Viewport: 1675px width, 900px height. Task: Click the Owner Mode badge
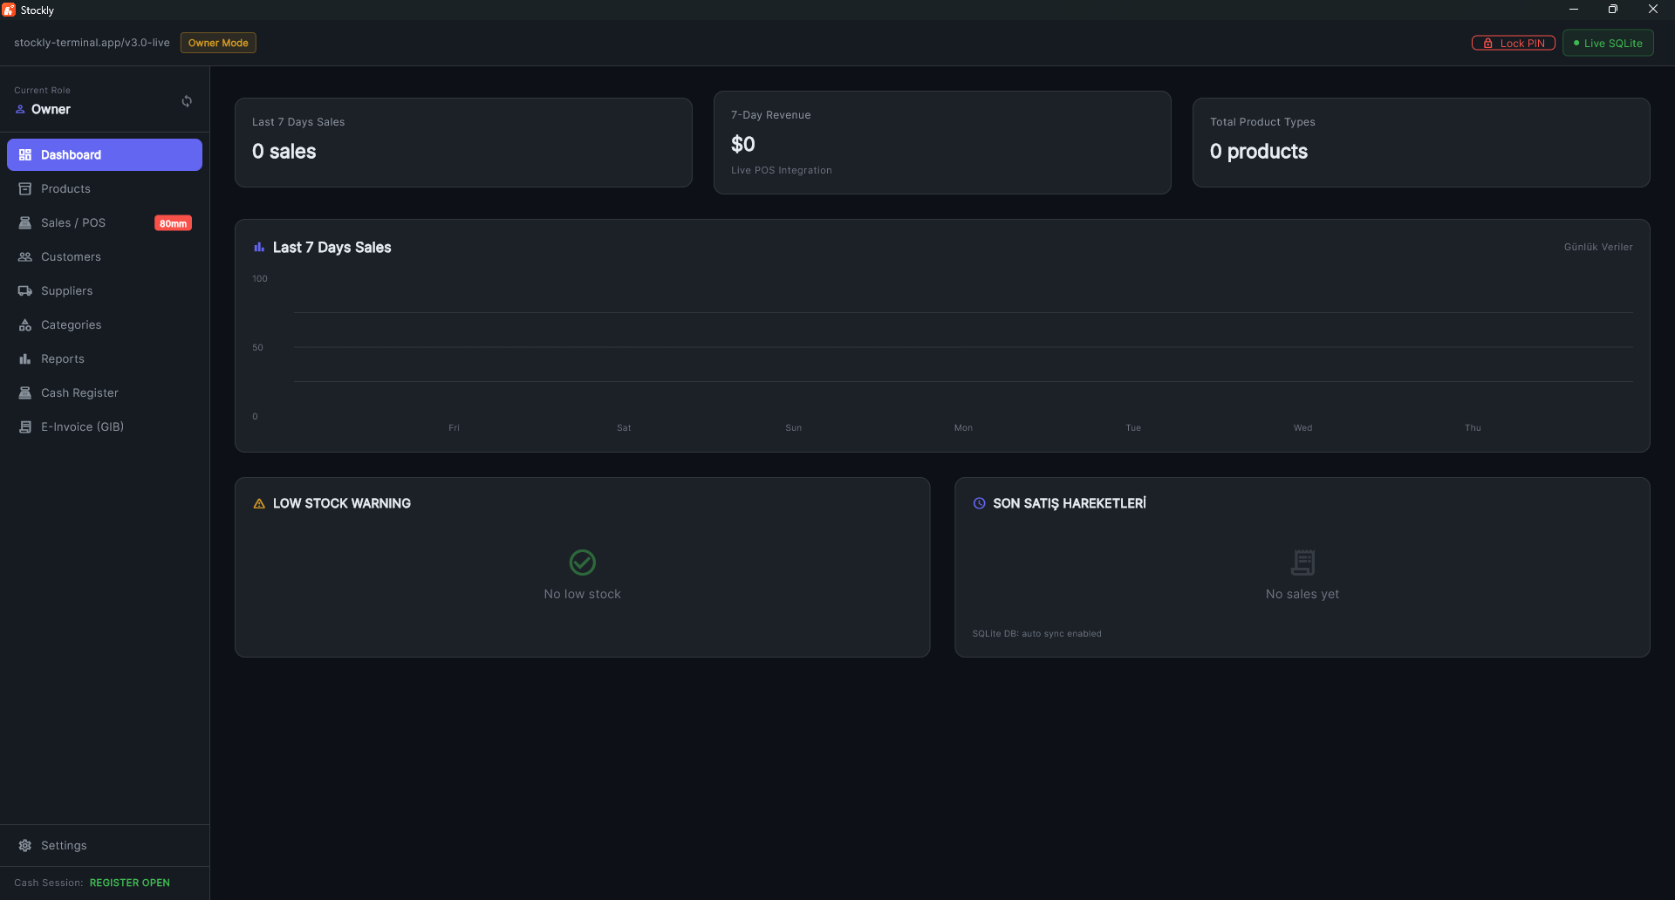point(218,43)
